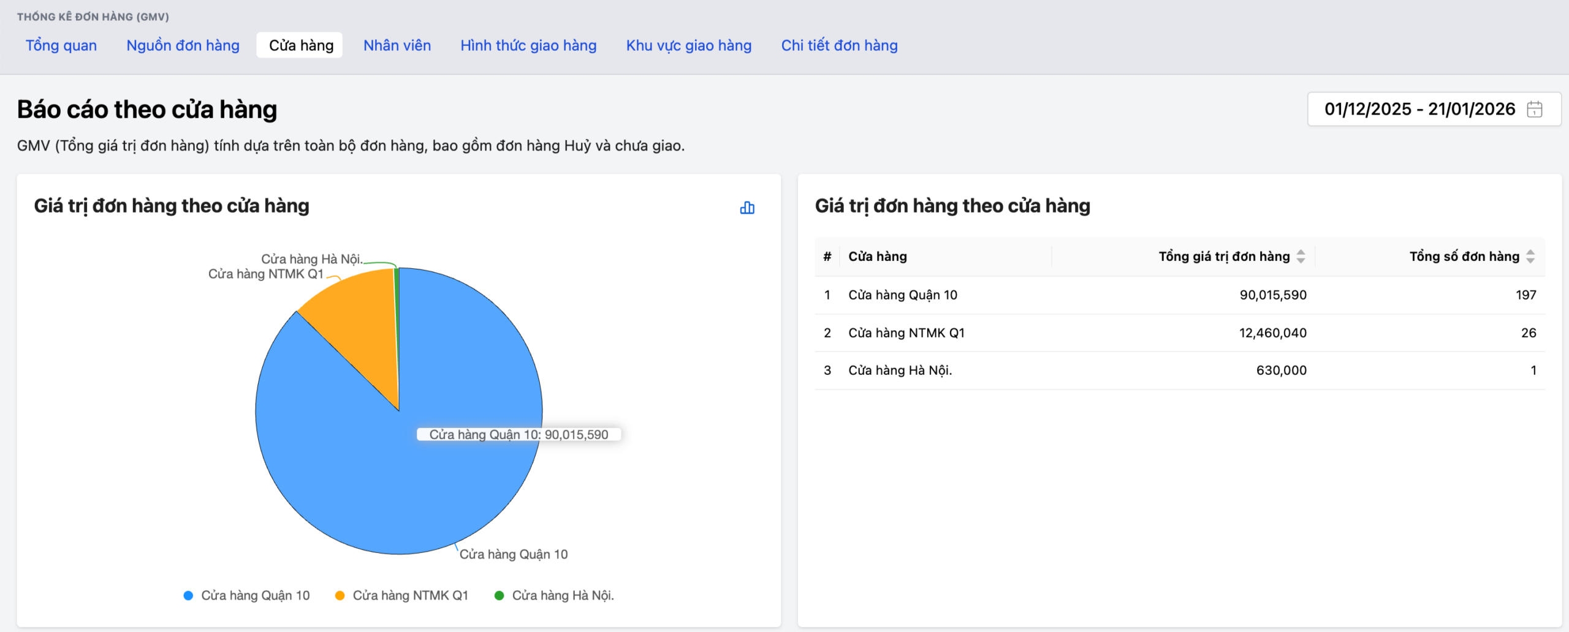
Task: Open Chi tiết đơn hàng tab
Action: (x=839, y=45)
